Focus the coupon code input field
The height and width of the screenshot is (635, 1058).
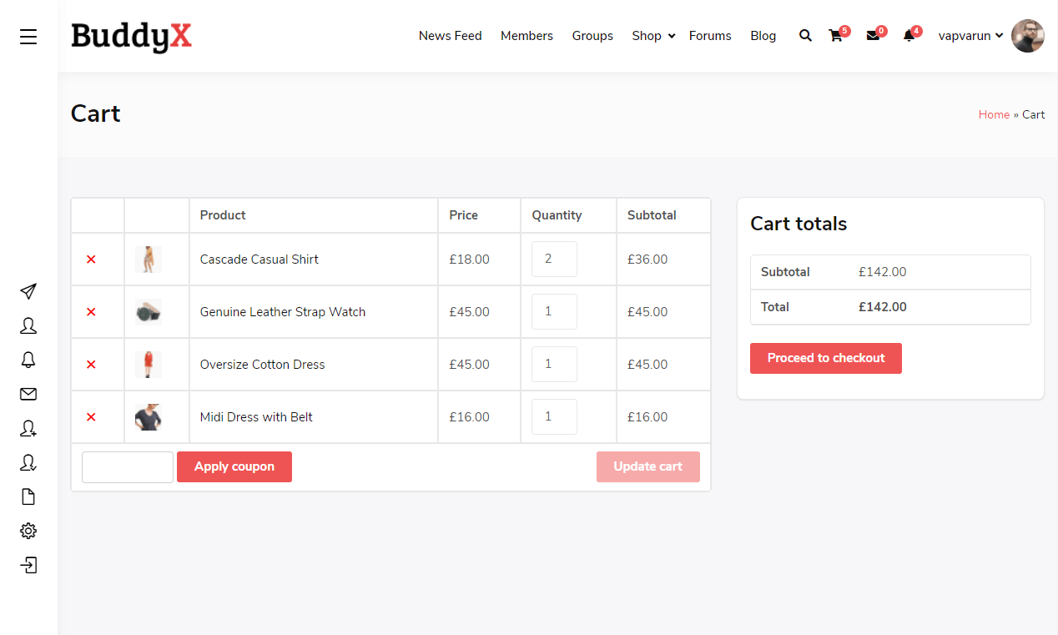click(x=128, y=466)
